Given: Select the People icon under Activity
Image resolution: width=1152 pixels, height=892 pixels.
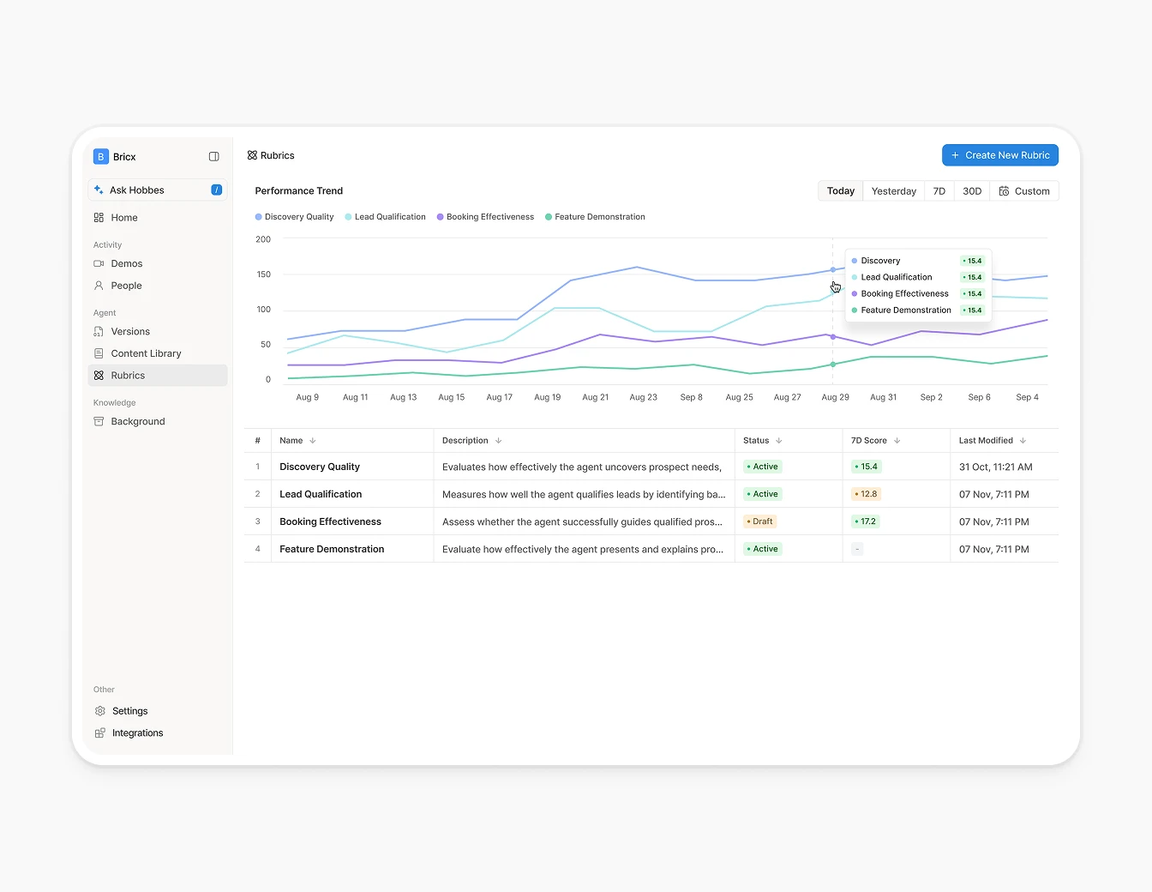Looking at the screenshot, I should (99, 286).
